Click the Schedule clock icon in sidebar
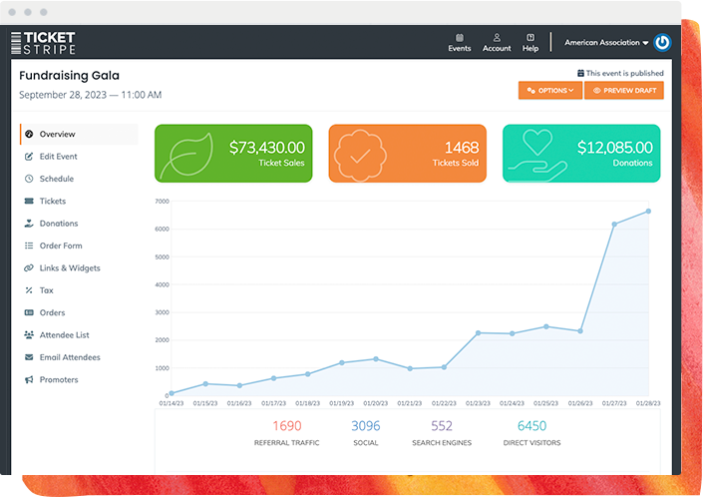The width and height of the screenshot is (703, 497). (x=29, y=179)
